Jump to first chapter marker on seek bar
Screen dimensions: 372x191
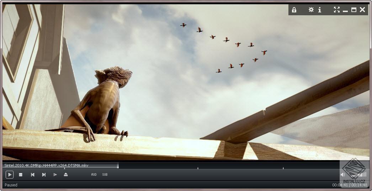pos(64,168)
